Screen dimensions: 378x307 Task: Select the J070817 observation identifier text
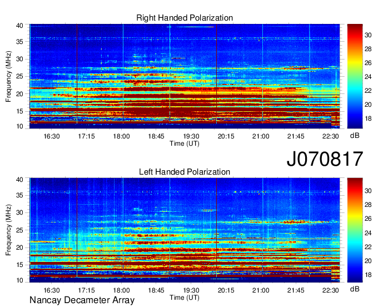click(x=325, y=159)
